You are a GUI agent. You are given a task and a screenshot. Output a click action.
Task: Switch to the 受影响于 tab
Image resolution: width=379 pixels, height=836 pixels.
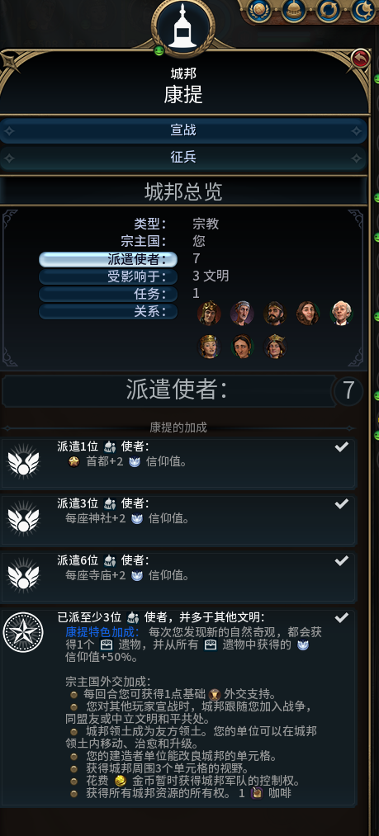pos(108,276)
